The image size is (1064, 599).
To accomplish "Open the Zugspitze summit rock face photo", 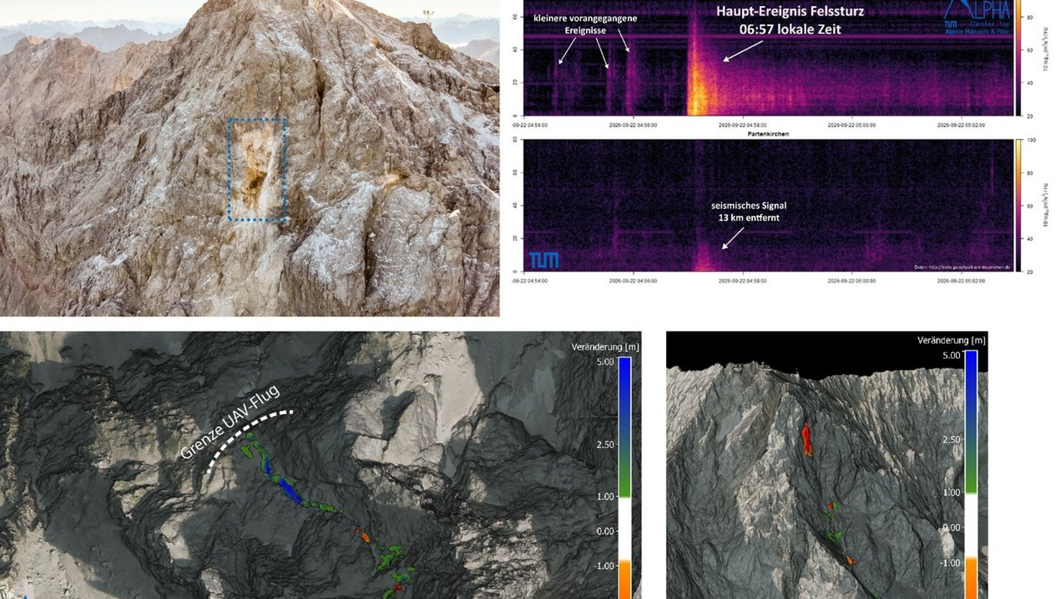I will coord(249,158).
